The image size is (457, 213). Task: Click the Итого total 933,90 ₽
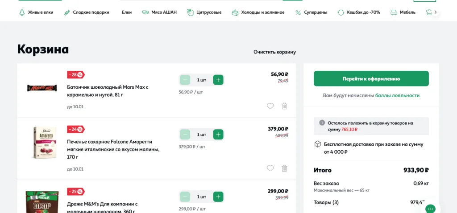pyautogui.click(x=416, y=170)
